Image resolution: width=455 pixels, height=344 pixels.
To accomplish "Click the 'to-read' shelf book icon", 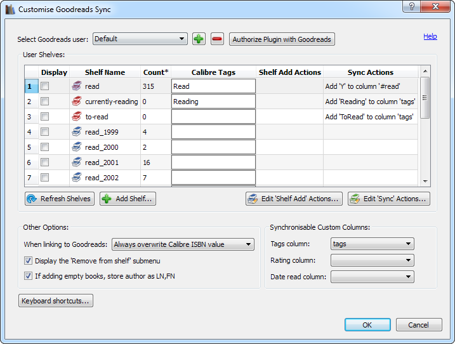I will (x=77, y=116).
